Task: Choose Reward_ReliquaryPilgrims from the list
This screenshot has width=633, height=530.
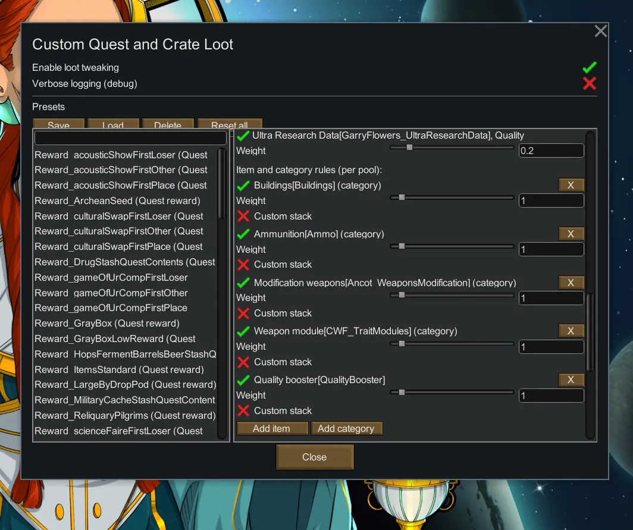Action: 125,415
